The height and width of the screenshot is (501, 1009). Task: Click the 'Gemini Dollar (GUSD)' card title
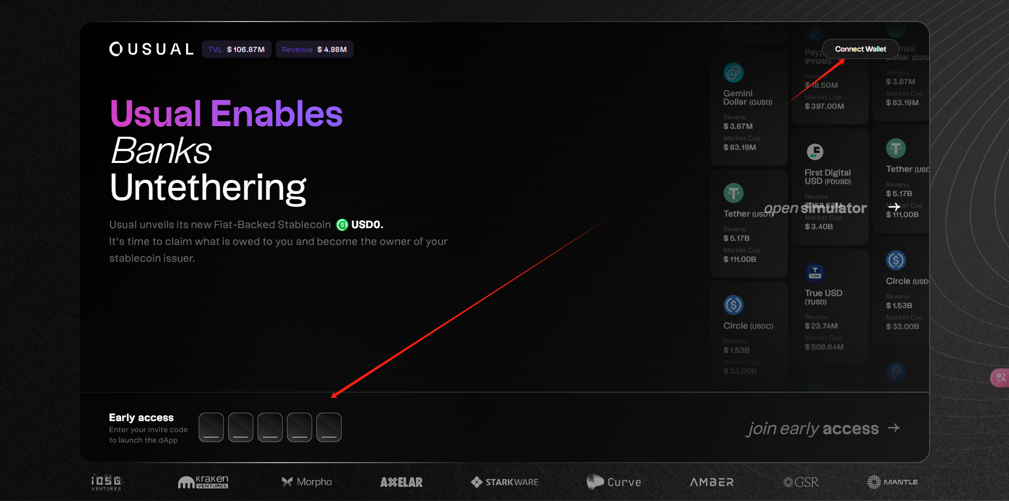[x=748, y=97]
